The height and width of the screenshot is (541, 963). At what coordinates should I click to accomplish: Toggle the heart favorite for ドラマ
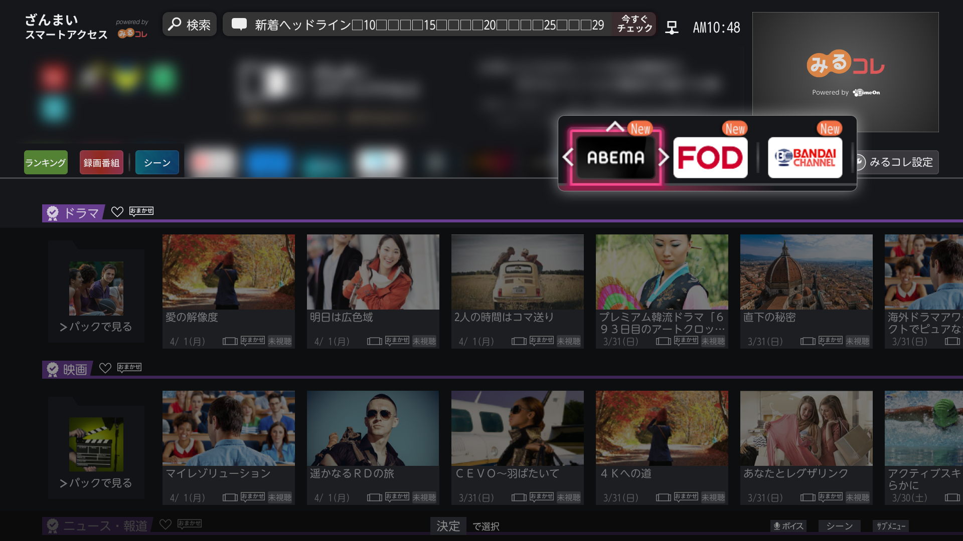coord(117,212)
